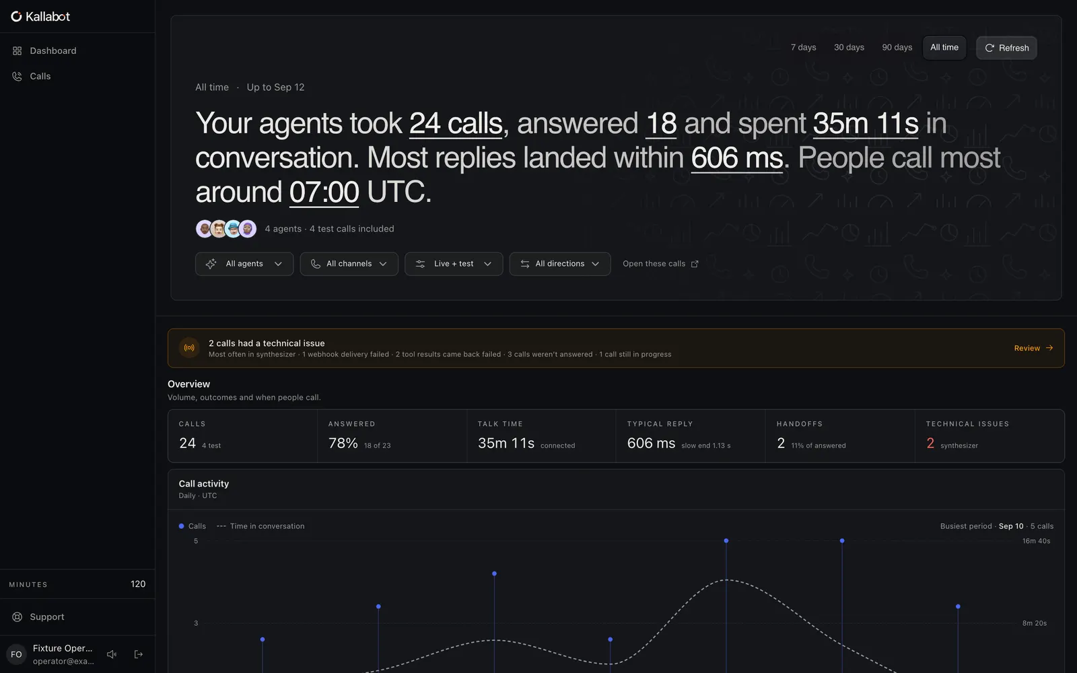Click the underlined 35m 11s in headline
The width and height of the screenshot is (1077, 673).
pos(866,124)
